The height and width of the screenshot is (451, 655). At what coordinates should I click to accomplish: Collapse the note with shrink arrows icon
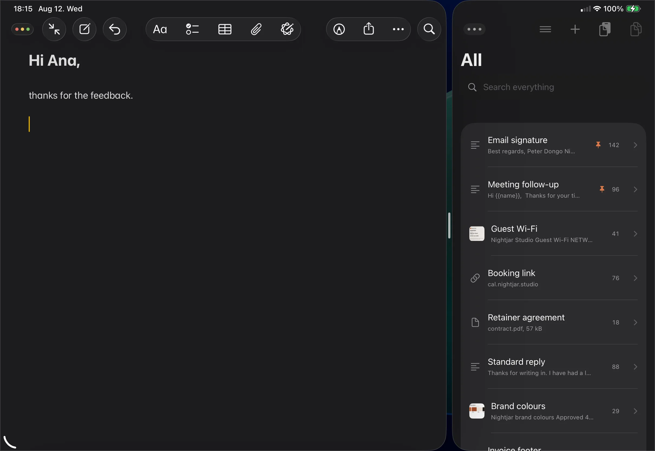54,29
